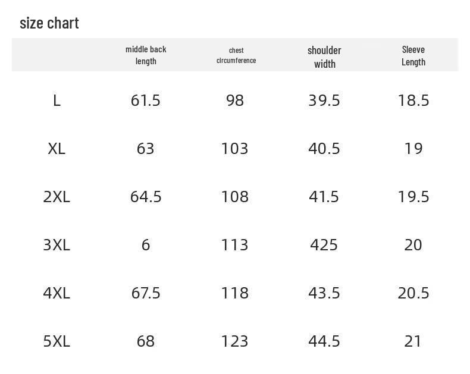Viewport: 470px width, 374px height.
Task: Click the 'chest circumference' column header
Action: pyautogui.click(x=236, y=55)
